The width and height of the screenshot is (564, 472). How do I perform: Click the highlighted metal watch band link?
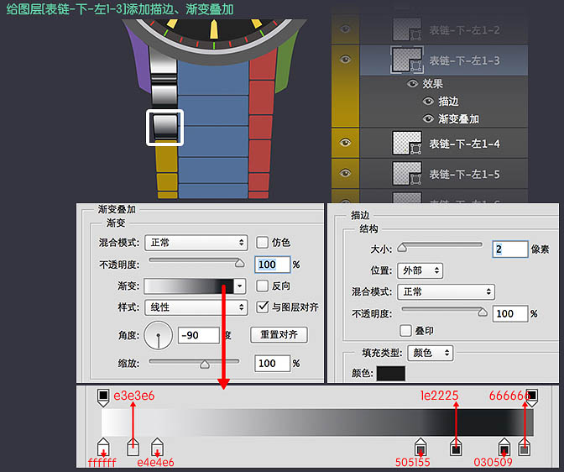tap(164, 127)
